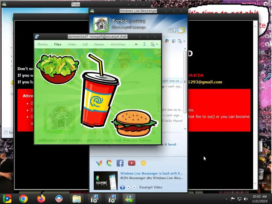Launch the Chrome-style start button on taskbar
This screenshot has width=272, height=204.
coord(7,199)
